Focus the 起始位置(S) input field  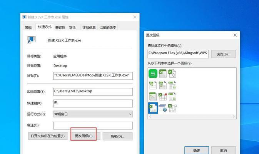click(93, 92)
